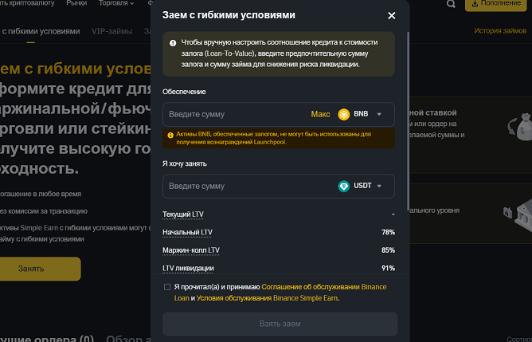Viewport: 532px width, 342px height.
Task: Click the Занять button on the page
Action: point(40,269)
